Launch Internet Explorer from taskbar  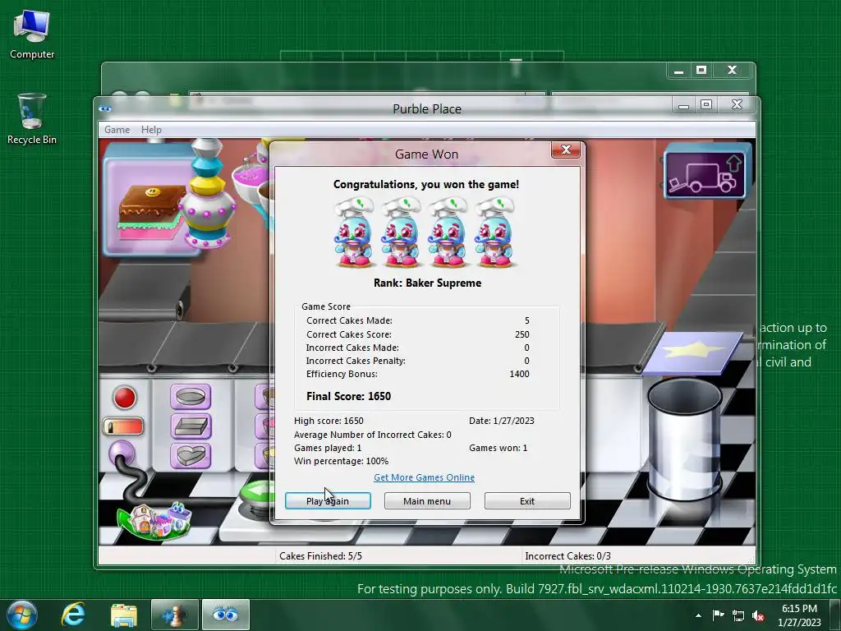[x=73, y=615]
